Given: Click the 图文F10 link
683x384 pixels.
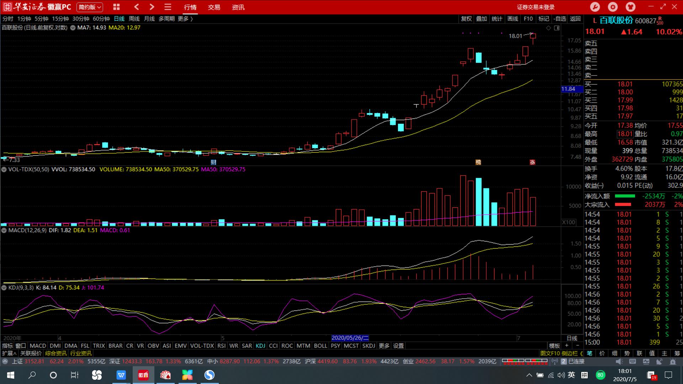Looking at the screenshot, I should 550,353.
